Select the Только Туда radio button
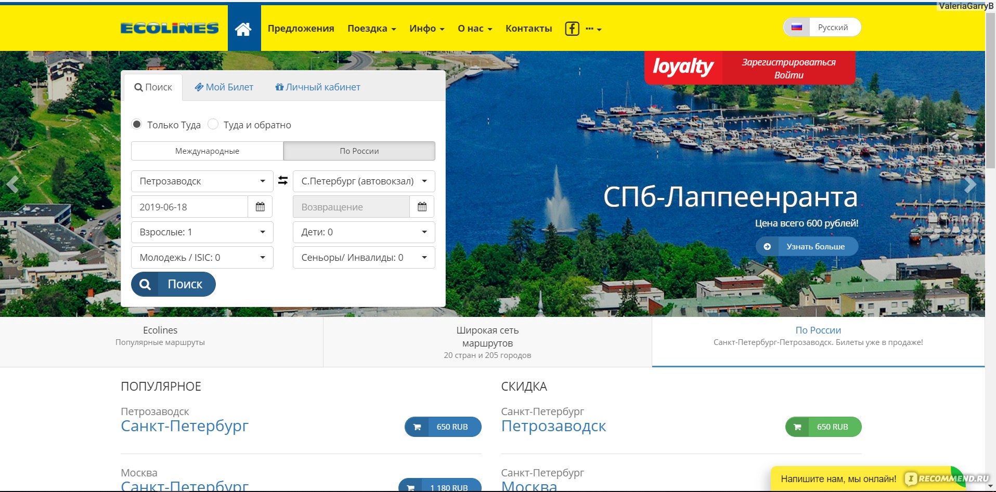This screenshot has height=492, width=996. click(137, 124)
